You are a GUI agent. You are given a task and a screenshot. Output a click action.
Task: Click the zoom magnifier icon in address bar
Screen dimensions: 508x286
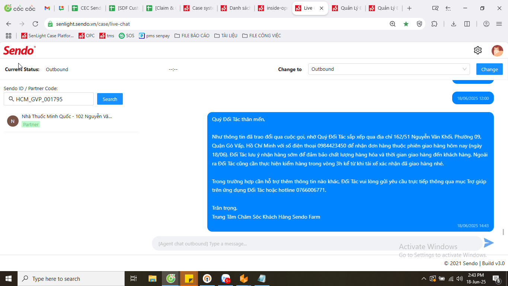coord(393,24)
